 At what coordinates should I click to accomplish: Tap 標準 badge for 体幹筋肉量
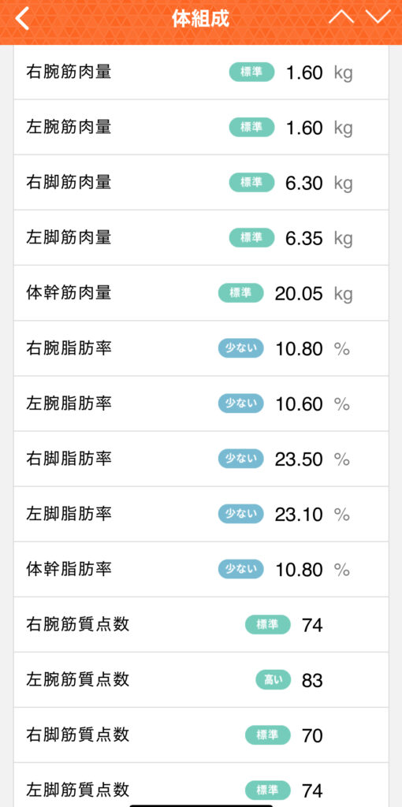click(x=241, y=293)
